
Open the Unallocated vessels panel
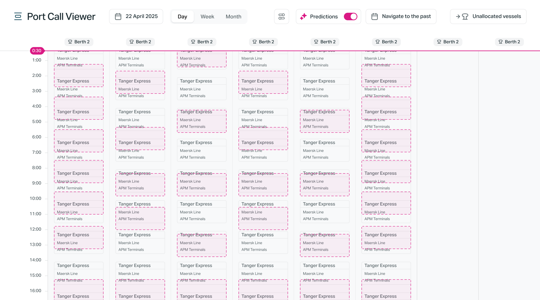(x=488, y=16)
